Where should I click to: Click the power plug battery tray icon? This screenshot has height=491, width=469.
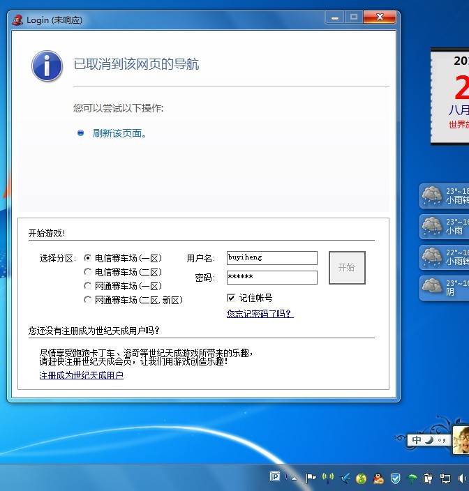pyautogui.click(x=428, y=478)
